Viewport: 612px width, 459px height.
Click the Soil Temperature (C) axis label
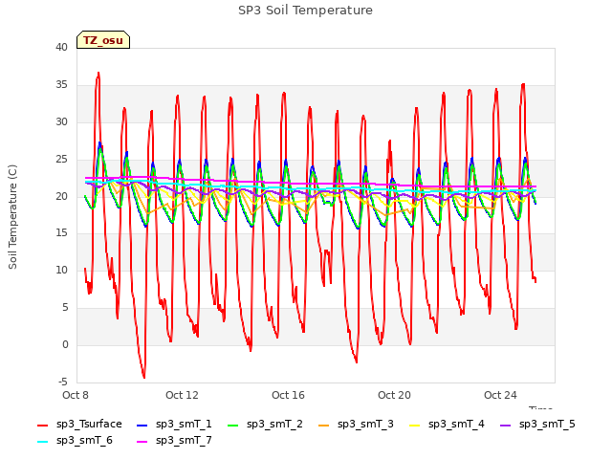(12, 217)
